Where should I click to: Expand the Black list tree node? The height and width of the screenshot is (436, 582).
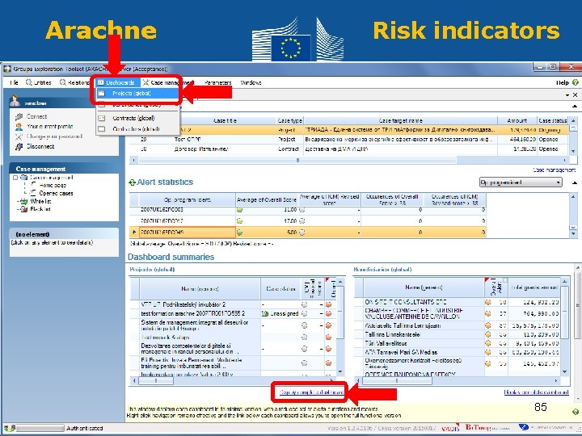pos(18,209)
